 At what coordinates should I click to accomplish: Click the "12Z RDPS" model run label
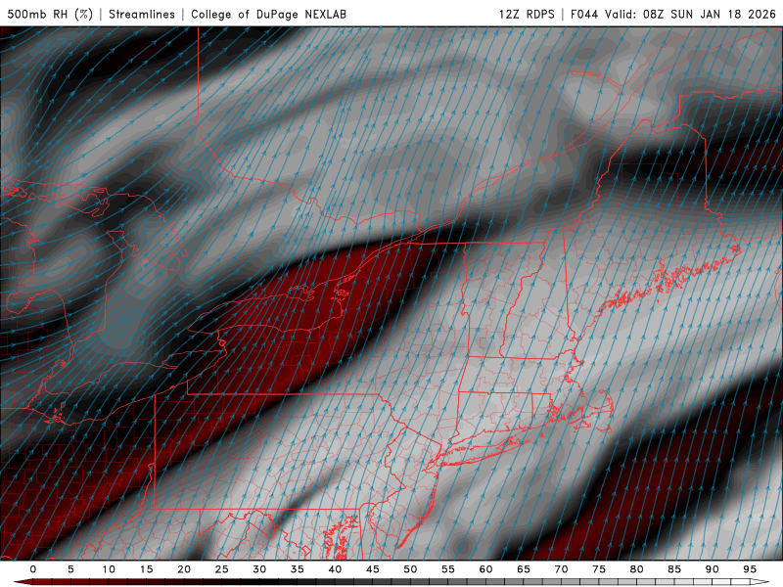pyautogui.click(x=527, y=14)
